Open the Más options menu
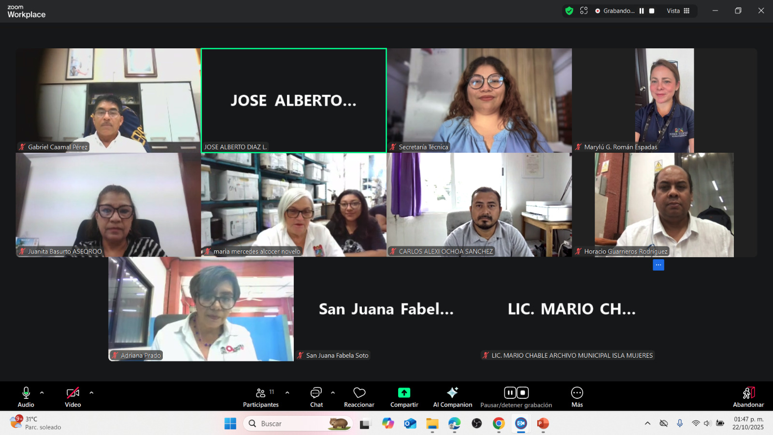Image resolution: width=773 pixels, height=435 pixels. tap(577, 397)
